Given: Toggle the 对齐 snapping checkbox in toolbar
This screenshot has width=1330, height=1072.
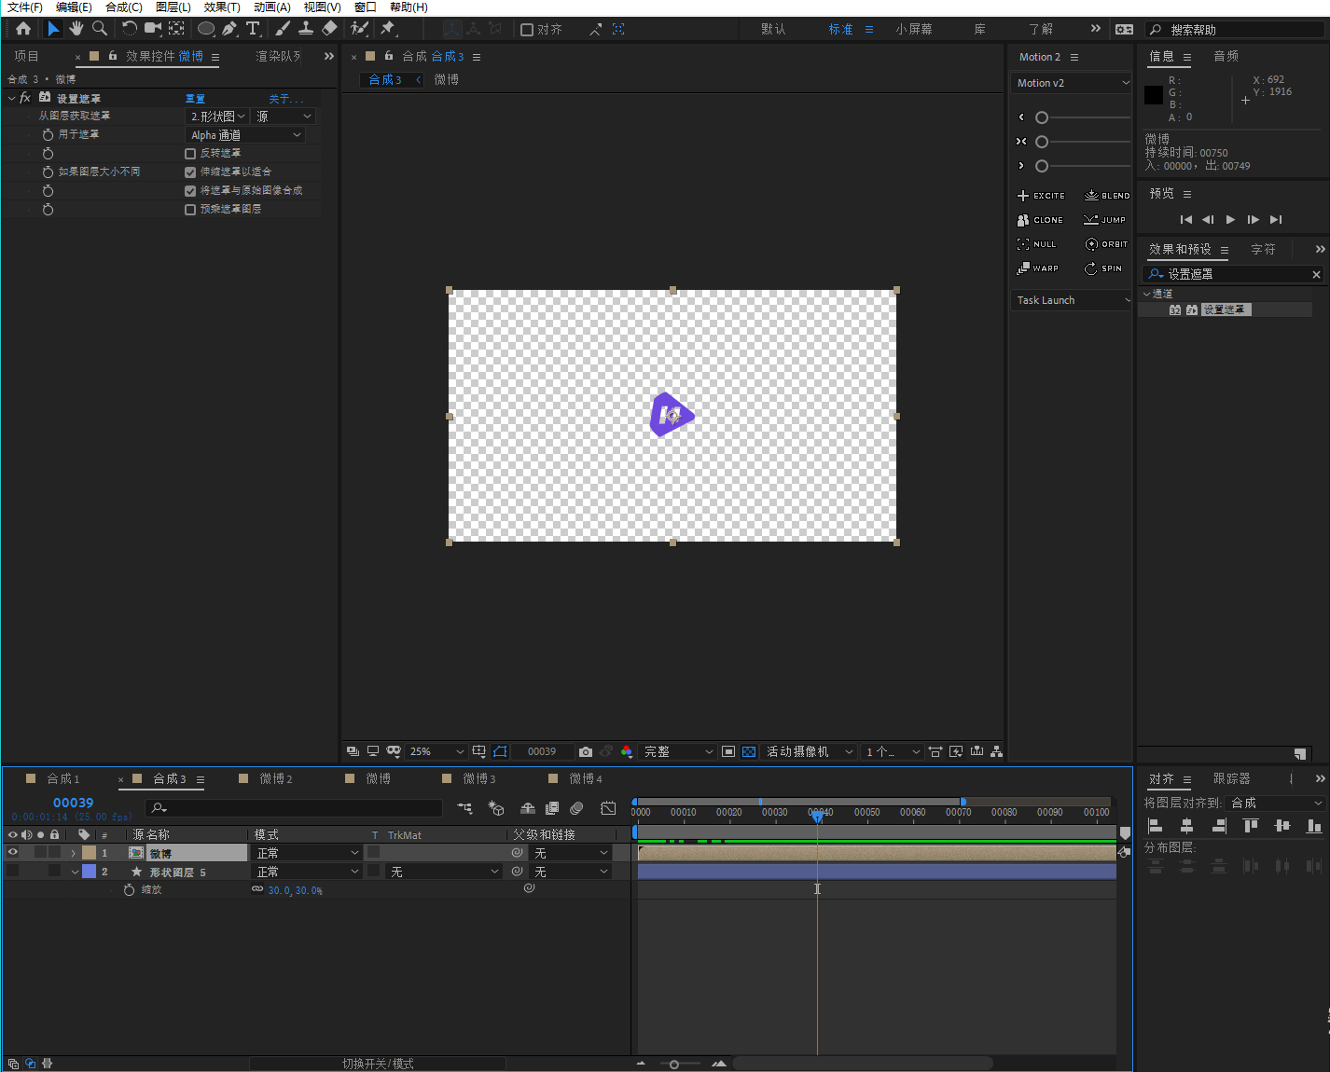Looking at the screenshot, I should 527,30.
